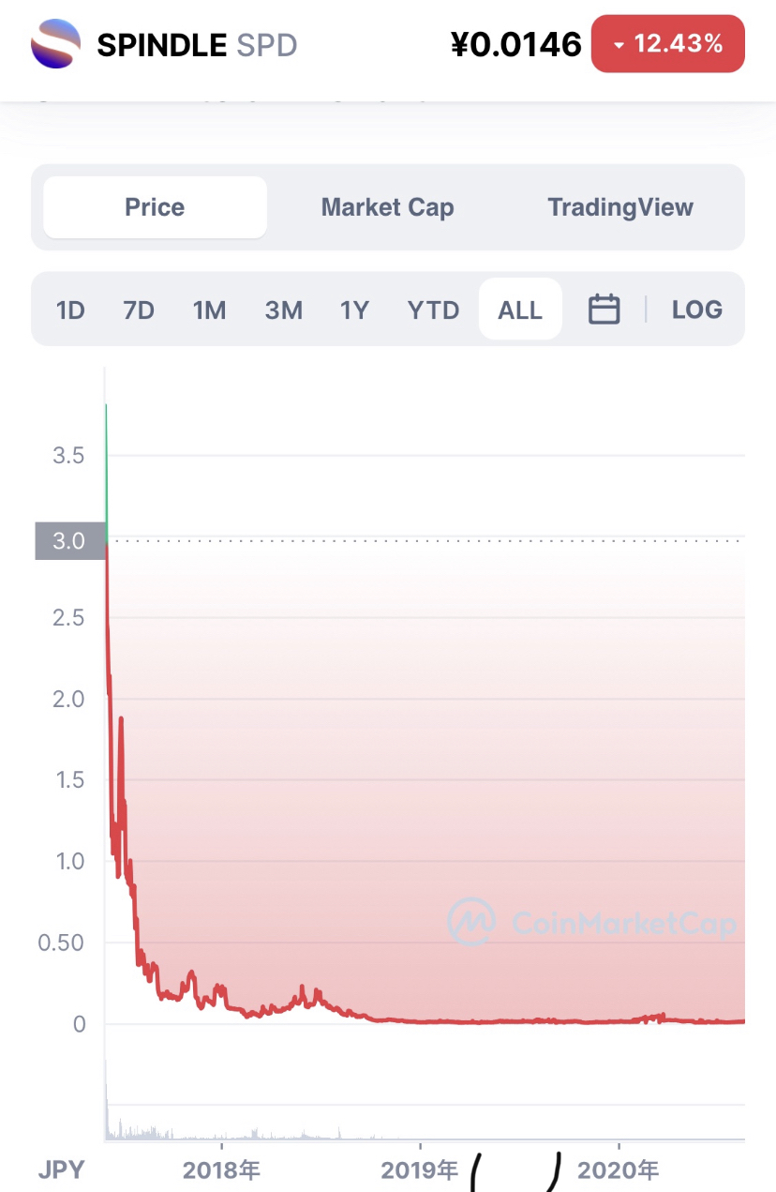The image size is (776, 1192).
Task: Switch to the Market Cap tab
Action: click(387, 207)
